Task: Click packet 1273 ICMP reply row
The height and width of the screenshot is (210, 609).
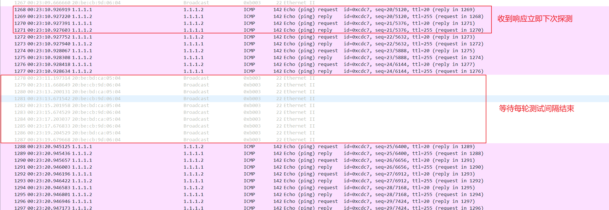Action: point(249,44)
